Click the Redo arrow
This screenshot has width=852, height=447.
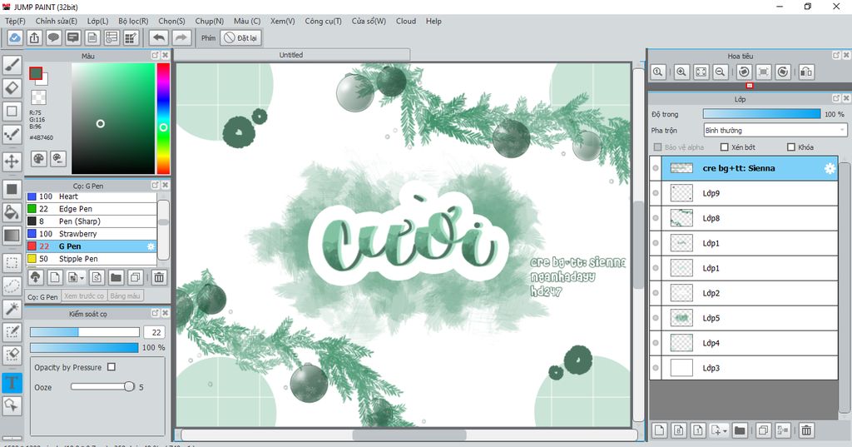181,37
